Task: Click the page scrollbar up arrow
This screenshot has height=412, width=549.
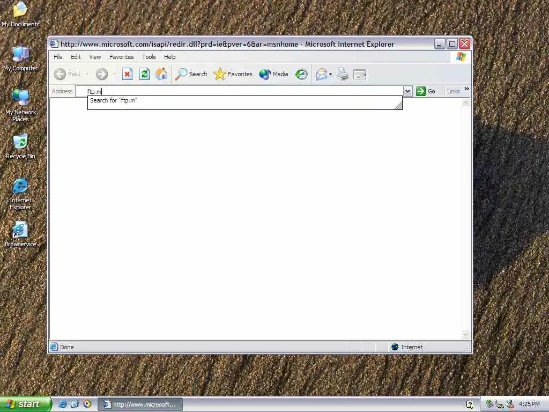Action: tap(465, 104)
